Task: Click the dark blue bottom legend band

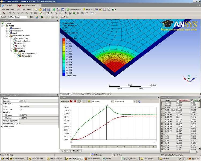Action: click(x=64, y=75)
